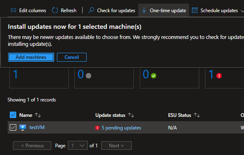Click the testVM virtual machine icon
The height and width of the screenshot is (155, 244).
pos(23,127)
